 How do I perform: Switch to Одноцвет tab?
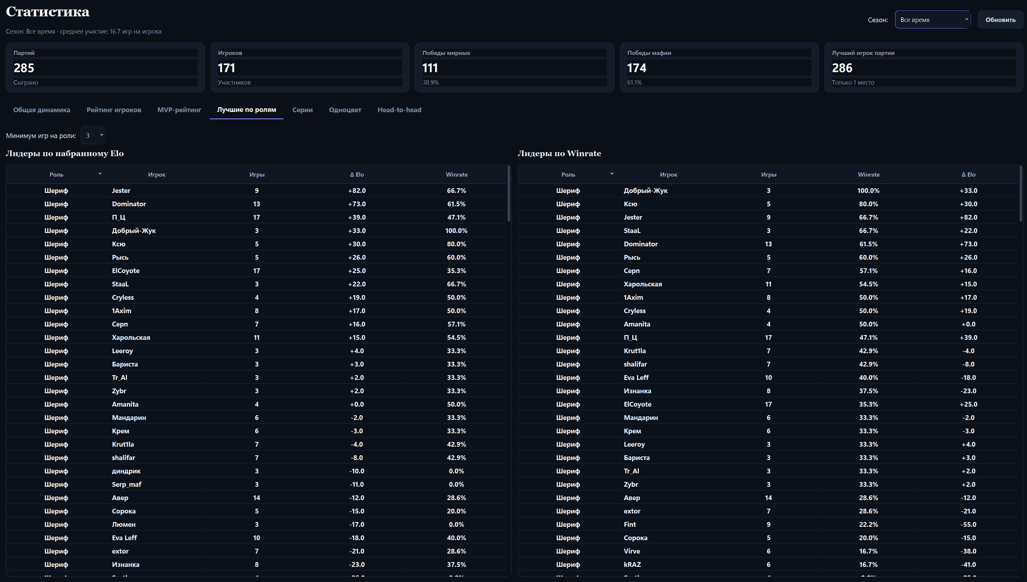tap(345, 110)
